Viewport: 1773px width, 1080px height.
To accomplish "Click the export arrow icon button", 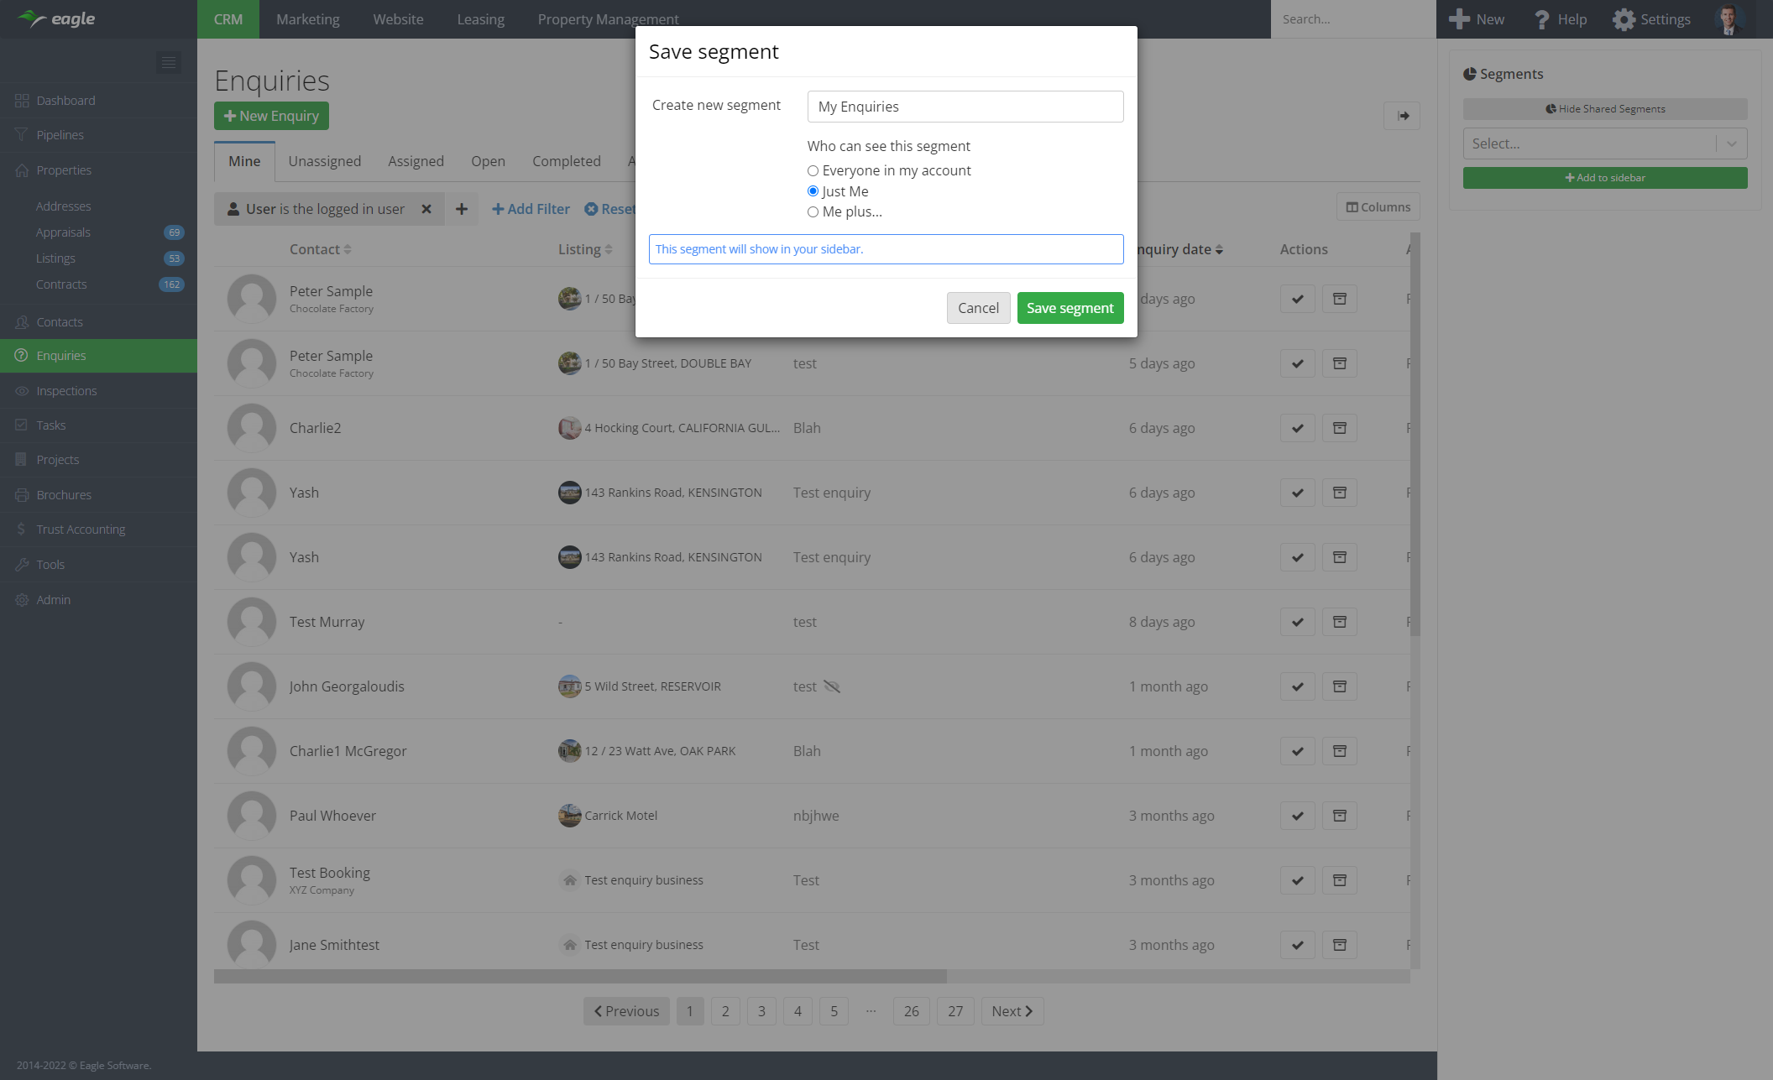I will [x=1402, y=116].
